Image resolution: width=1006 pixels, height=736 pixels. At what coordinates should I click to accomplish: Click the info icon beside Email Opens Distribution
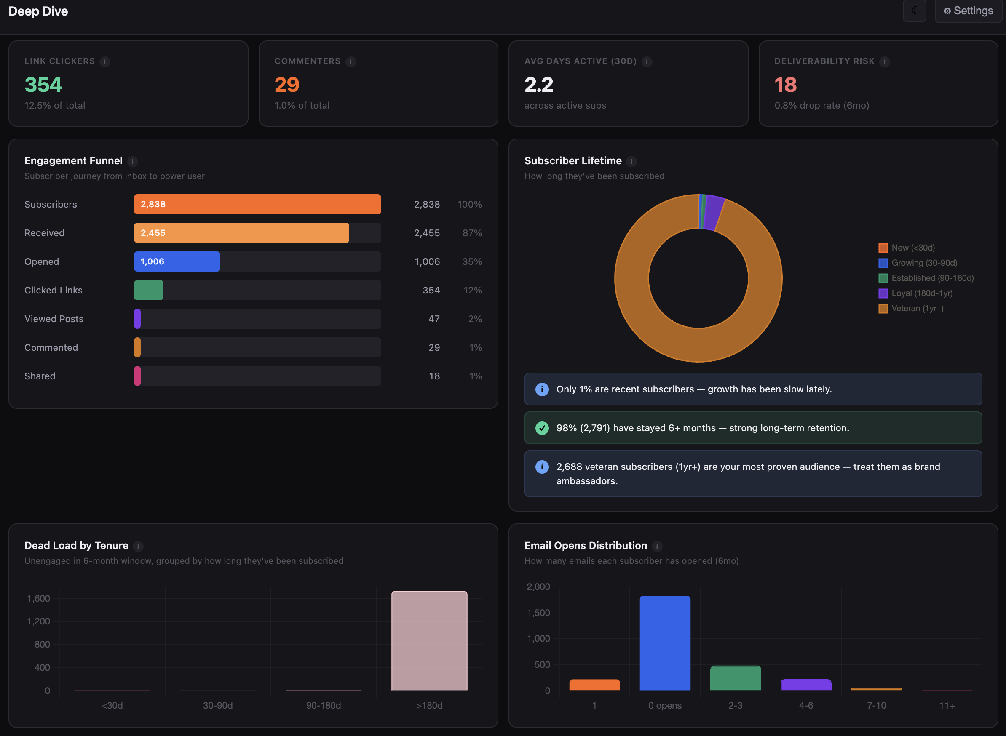tap(657, 546)
